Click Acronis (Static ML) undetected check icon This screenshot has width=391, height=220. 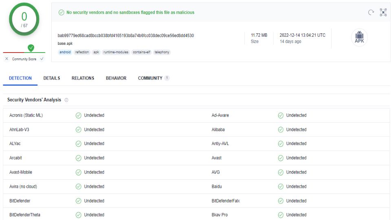(79, 115)
